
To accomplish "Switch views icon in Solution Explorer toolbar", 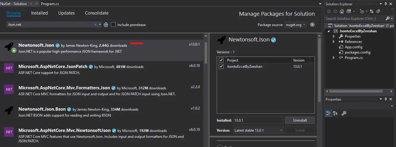I will point(349,11).
